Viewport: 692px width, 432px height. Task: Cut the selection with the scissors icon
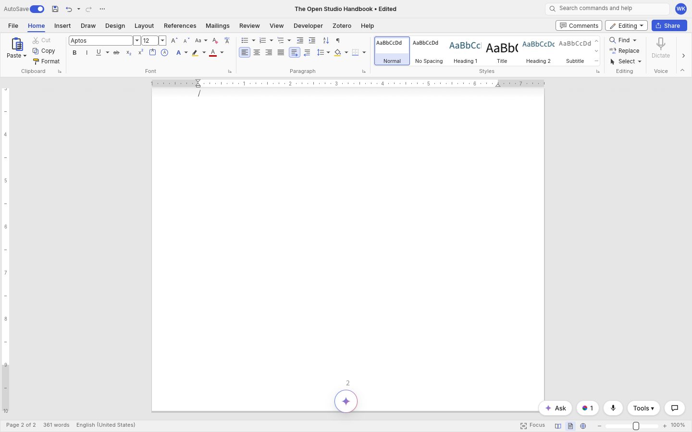click(x=36, y=40)
